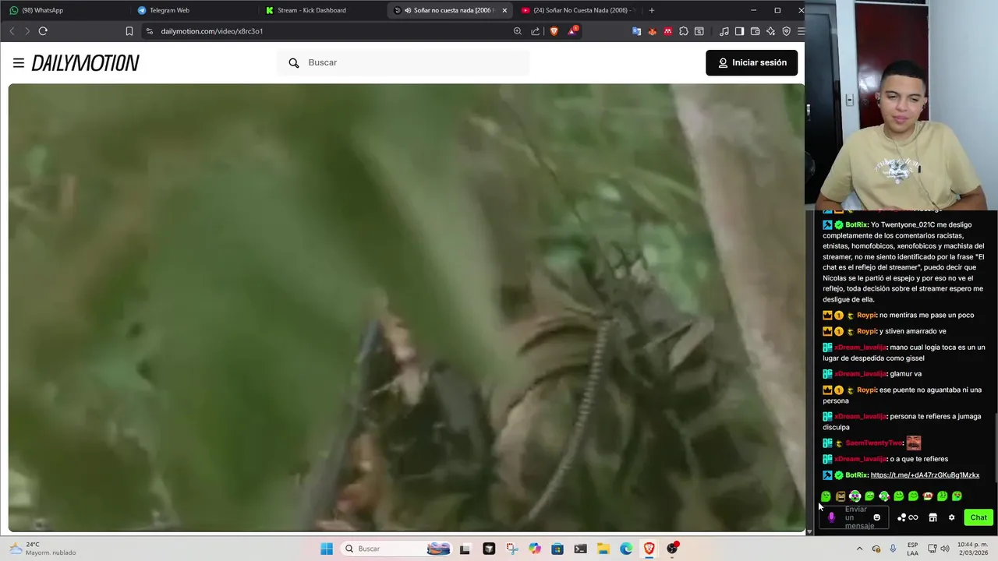Open the emote picker in message box
998x561 pixels.
click(876, 517)
